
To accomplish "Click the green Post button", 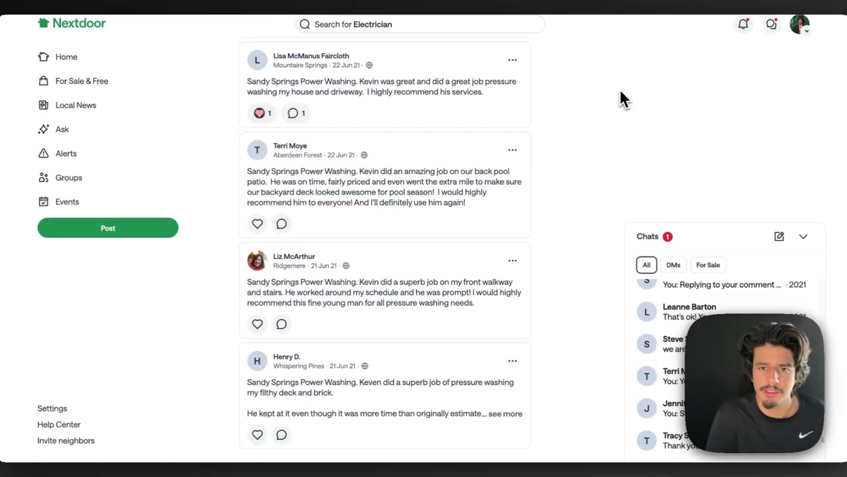I will (108, 228).
